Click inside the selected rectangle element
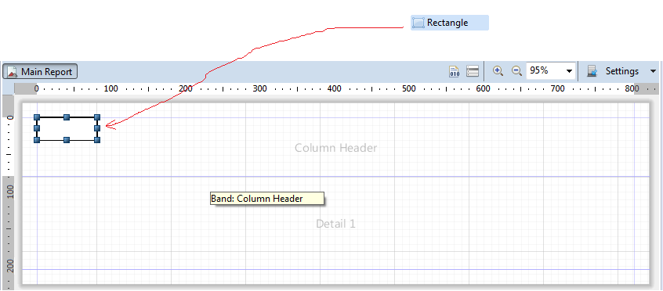Image resolution: width=663 pixels, height=291 pixels. click(x=67, y=128)
